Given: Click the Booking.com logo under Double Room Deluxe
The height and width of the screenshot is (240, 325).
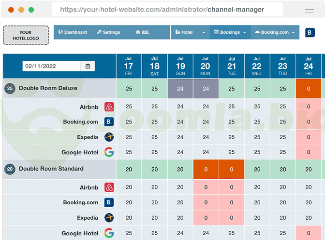Looking at the screenshot, I should tap(109, 122).
